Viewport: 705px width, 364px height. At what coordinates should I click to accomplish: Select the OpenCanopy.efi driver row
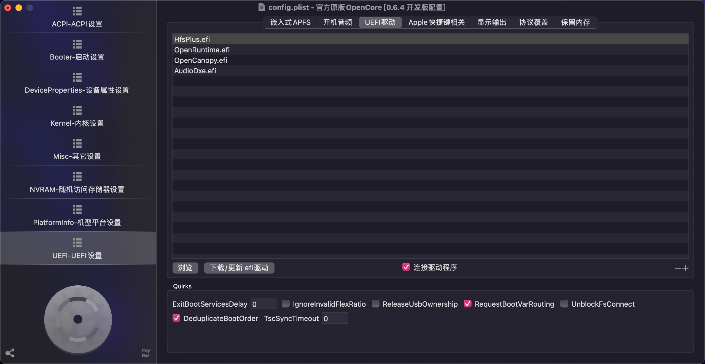(x=430, y=60)
